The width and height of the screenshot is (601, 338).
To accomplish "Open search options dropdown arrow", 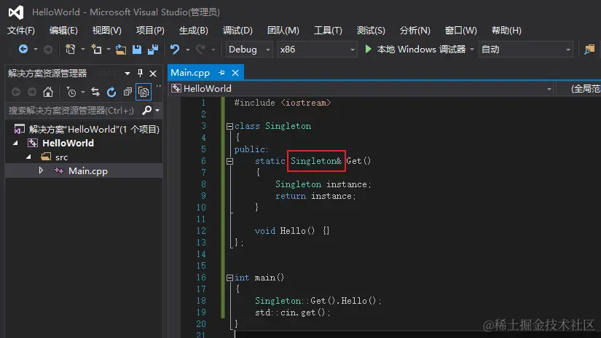I will tap(157, 111).
